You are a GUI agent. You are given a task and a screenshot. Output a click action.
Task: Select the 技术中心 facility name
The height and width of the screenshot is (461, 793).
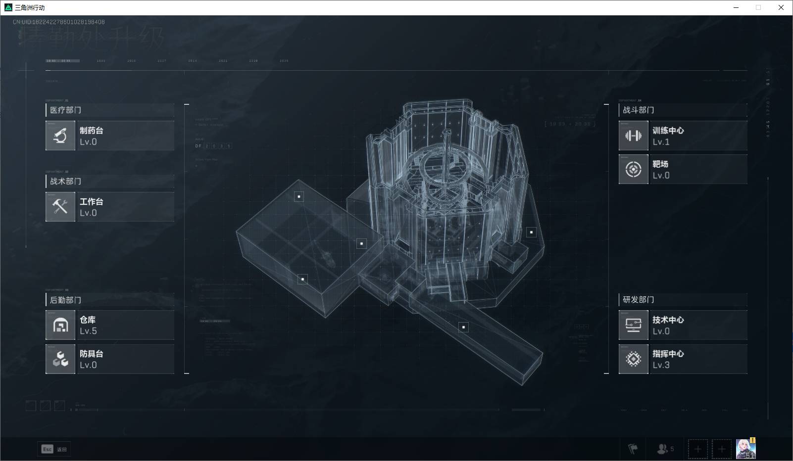click(668, 320)
